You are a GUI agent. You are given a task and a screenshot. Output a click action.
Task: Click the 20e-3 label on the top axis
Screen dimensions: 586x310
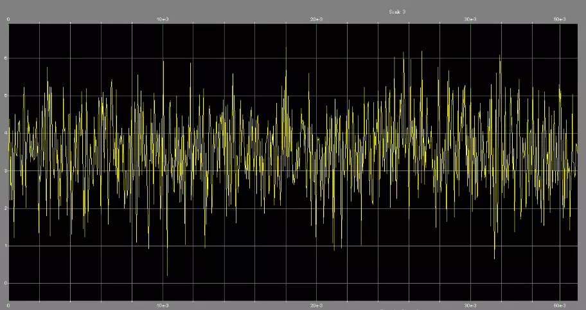pyautogui.click(x=317, y=19)
